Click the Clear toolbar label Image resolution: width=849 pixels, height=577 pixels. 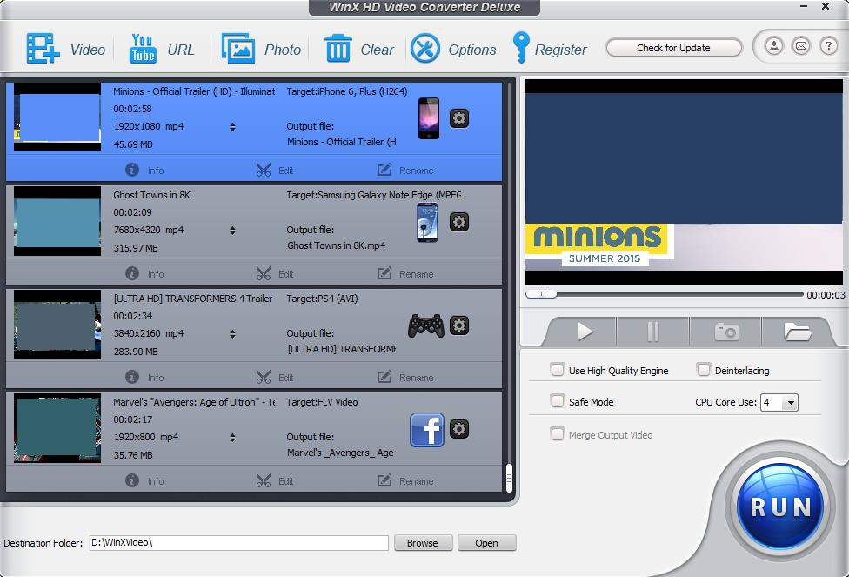(x=377, y=50)
